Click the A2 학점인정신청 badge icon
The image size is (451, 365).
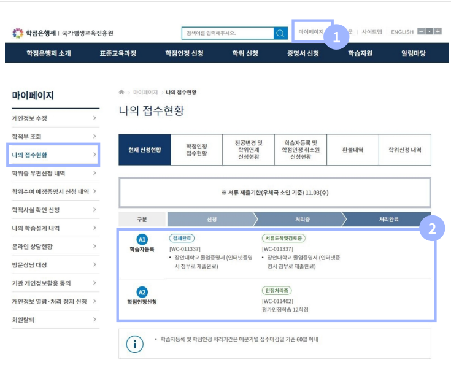(142, 291)
